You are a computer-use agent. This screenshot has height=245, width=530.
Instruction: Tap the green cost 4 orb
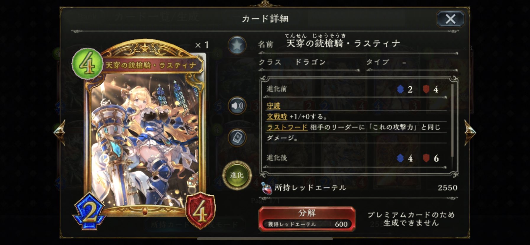pos(87,64)
